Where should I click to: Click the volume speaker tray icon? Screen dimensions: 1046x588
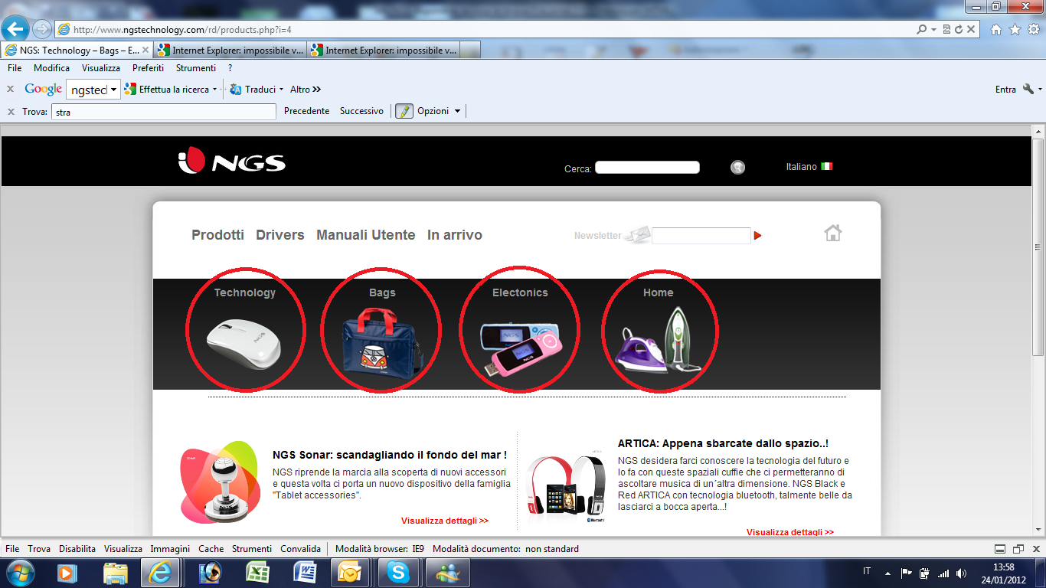tap(961, 573)
